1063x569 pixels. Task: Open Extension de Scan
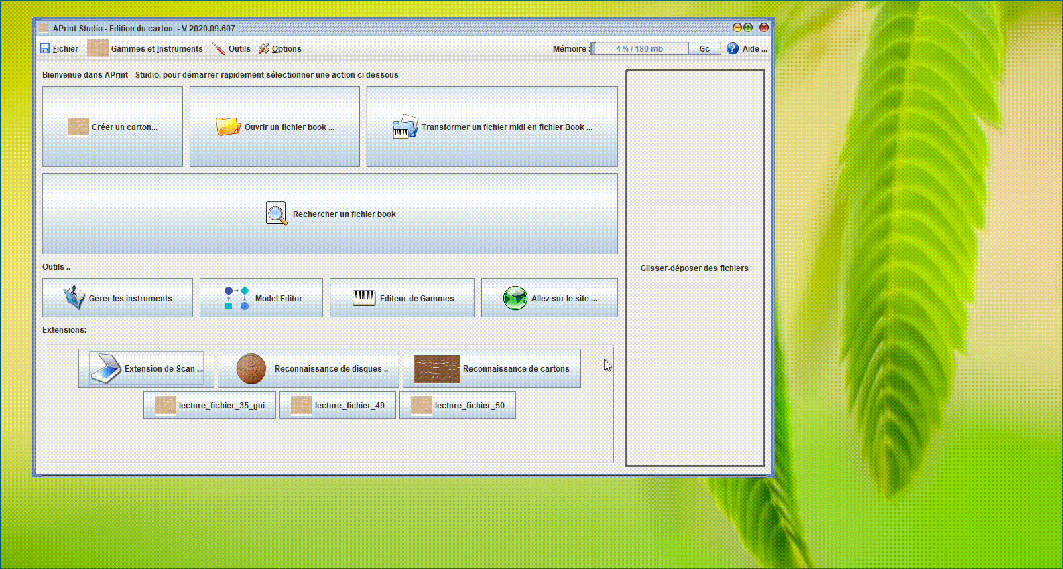pos(146,368)
